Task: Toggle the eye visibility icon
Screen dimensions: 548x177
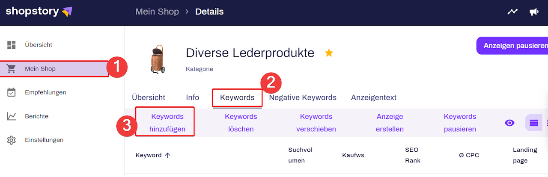Action: (x=509, y=123)
